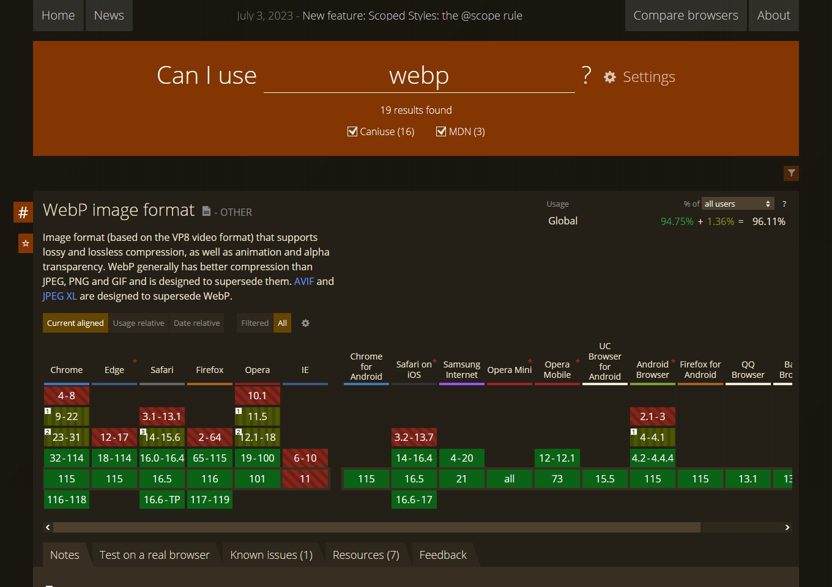Open the browser table settings gear
The width and height of the screenshot is (832, 587).
point(306,323)
